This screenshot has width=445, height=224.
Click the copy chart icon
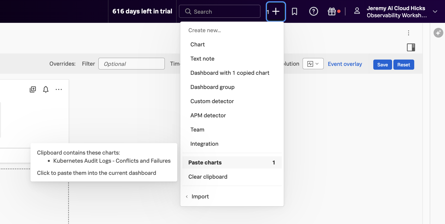[x=33, y=89]
